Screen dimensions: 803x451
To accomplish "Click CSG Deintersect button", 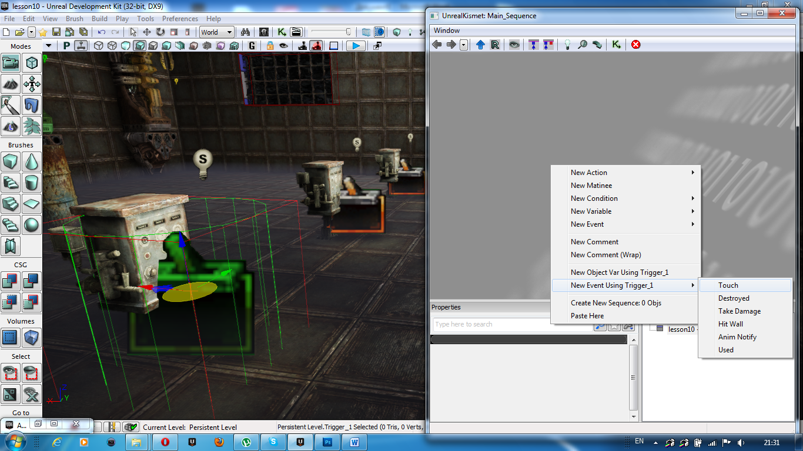I will point(32,302).
